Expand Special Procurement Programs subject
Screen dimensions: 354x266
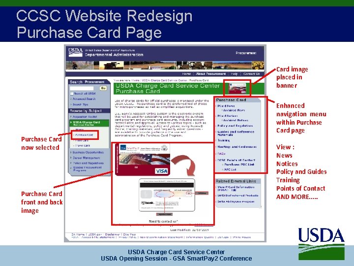coord(88,169)
